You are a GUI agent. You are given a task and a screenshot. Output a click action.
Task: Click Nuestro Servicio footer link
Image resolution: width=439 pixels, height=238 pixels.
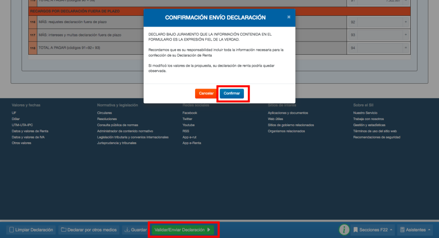pyautogui.click(x=365, y=113)
